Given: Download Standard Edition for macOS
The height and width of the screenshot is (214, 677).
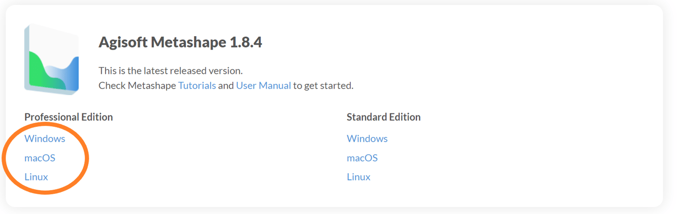Looking at the screenshot, I should (362, 158).
